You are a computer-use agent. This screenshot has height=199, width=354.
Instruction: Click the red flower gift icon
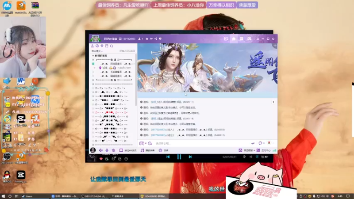[x=269, y=143]
